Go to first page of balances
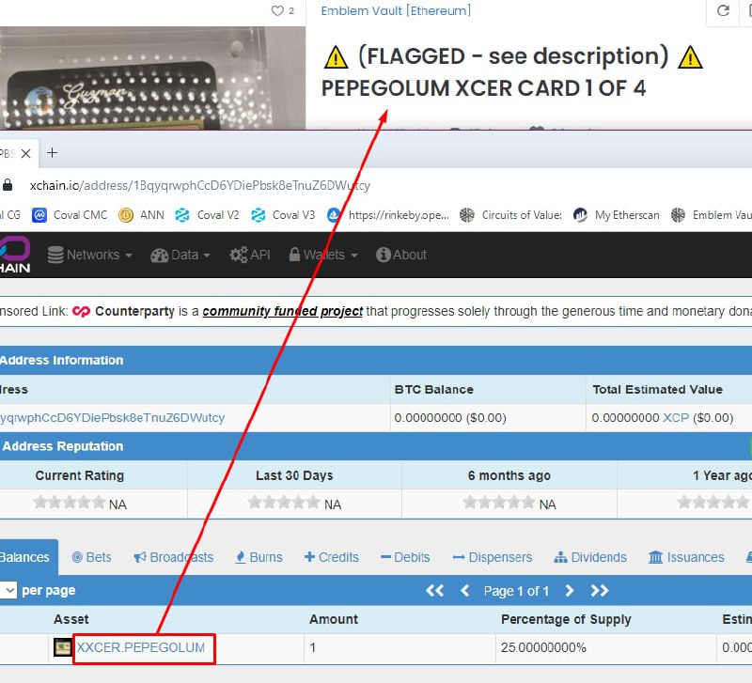The image size is (752, 683). pos(435,591)
